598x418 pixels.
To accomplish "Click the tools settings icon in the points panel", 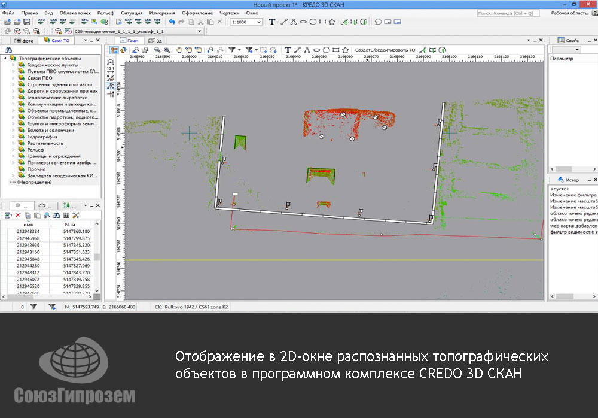I will pyautogui.click(x=75, y=216).
